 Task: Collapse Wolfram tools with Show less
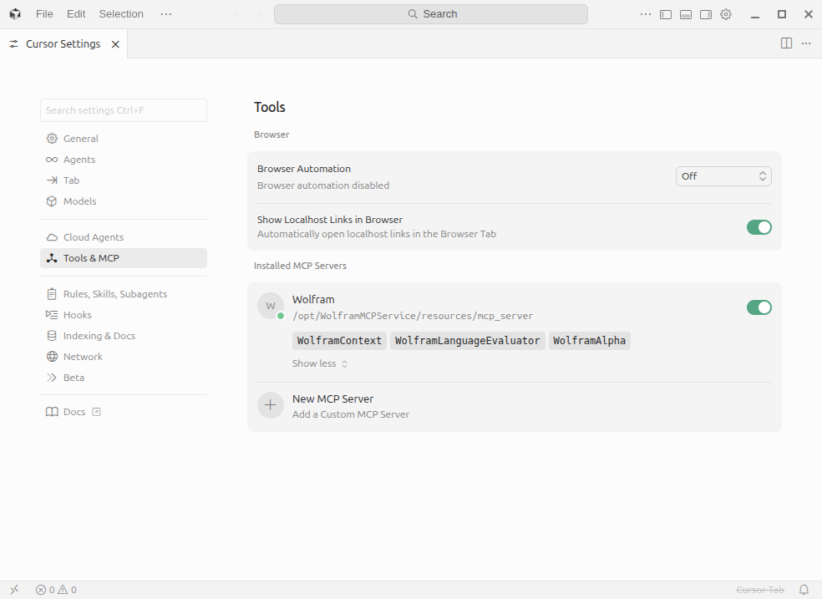point(319,363)
